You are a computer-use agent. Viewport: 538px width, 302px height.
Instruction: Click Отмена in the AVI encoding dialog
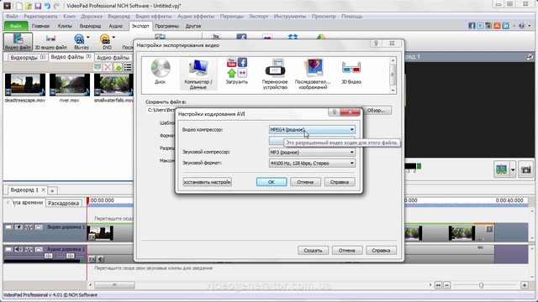pyautogui.click(x=305, y=182)
